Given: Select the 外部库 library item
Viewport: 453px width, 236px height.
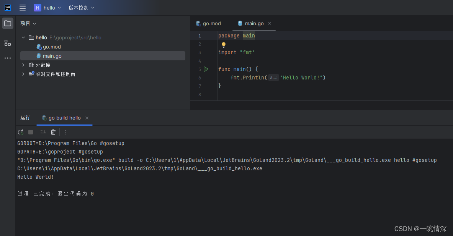Looking at the screenshot, I should [x=40, y=65].
